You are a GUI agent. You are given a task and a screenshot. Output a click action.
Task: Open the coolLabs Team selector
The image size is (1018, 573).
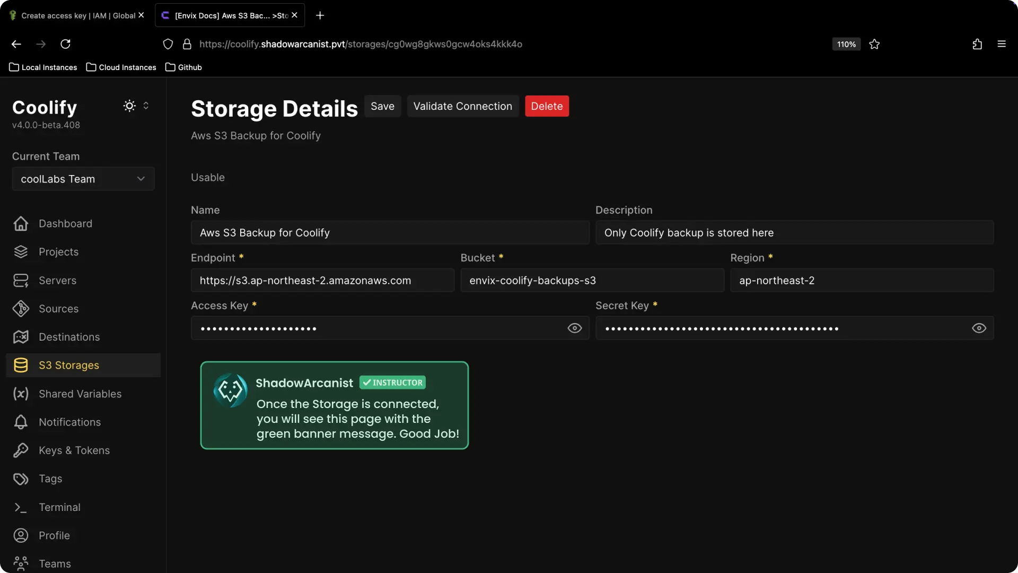[x=82, y=179]
